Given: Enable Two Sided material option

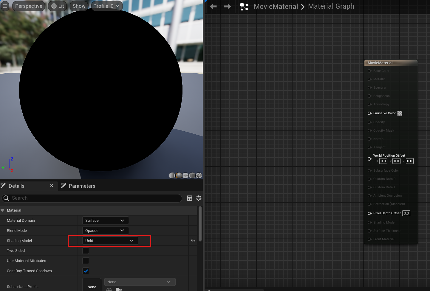Looking at the screenshot, I should click(x=86, y=251).
